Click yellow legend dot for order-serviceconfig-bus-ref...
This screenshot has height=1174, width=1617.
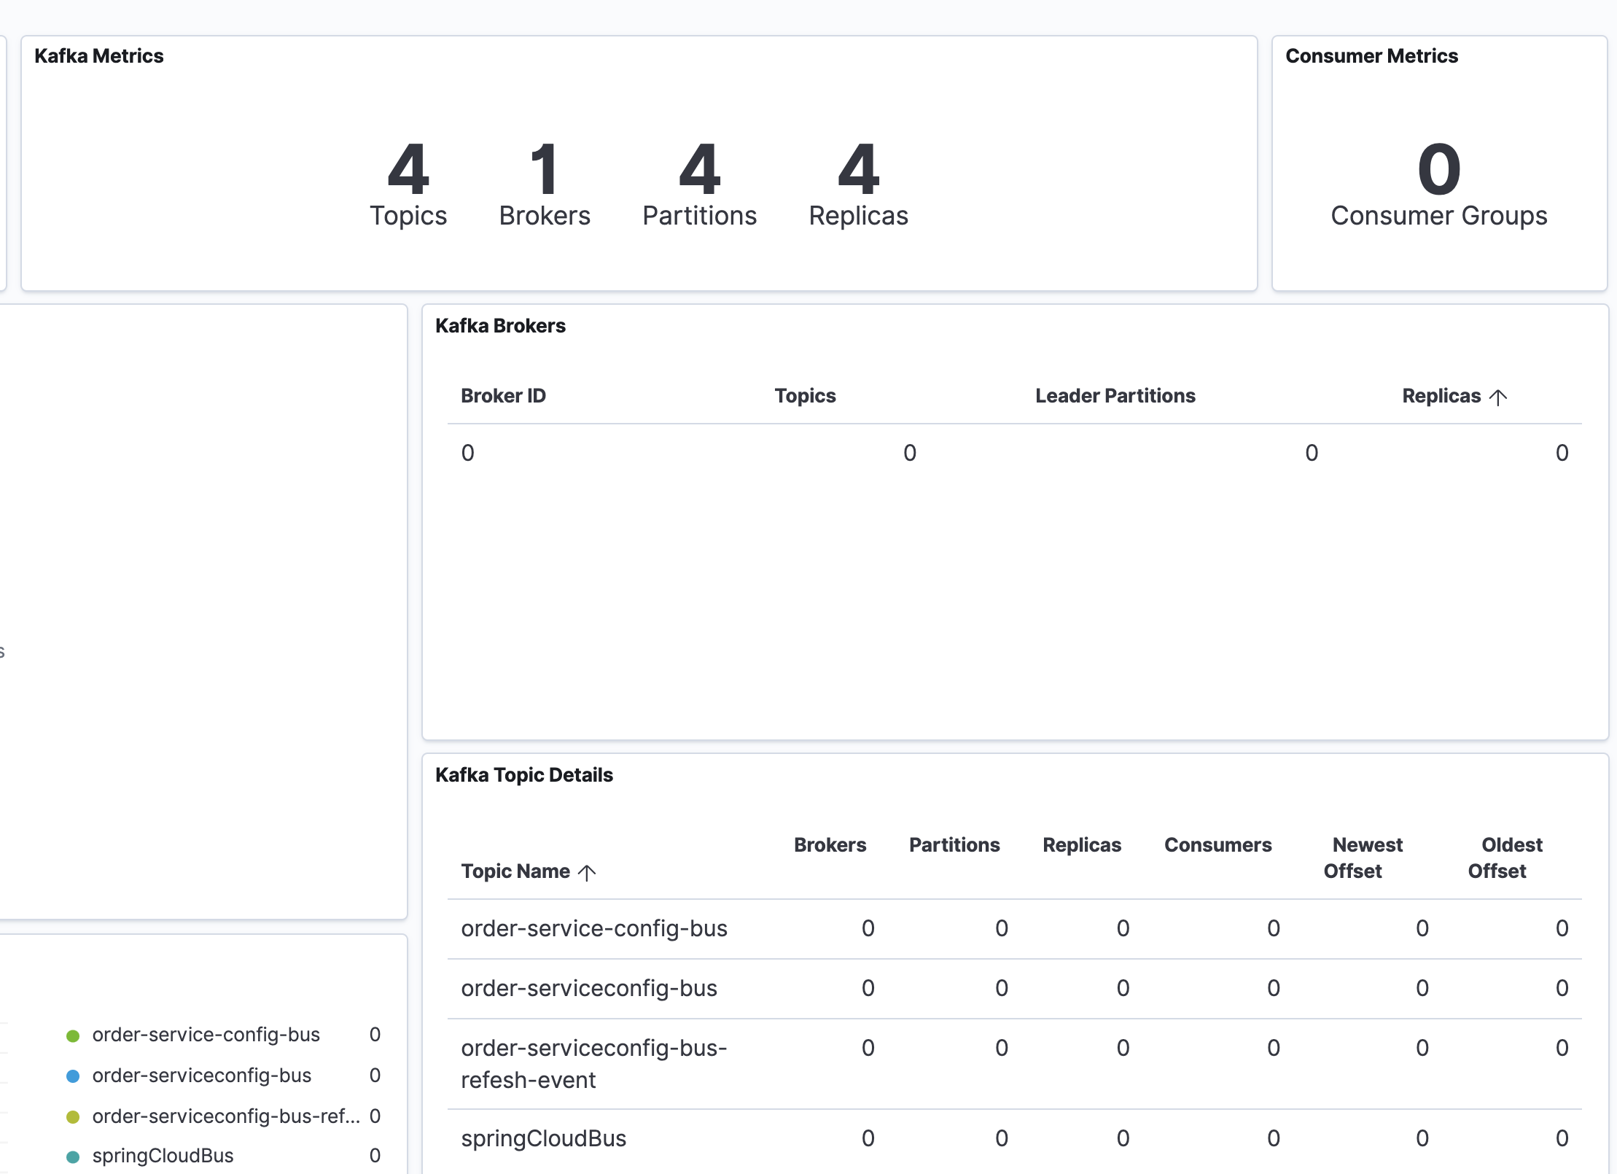73,1117
